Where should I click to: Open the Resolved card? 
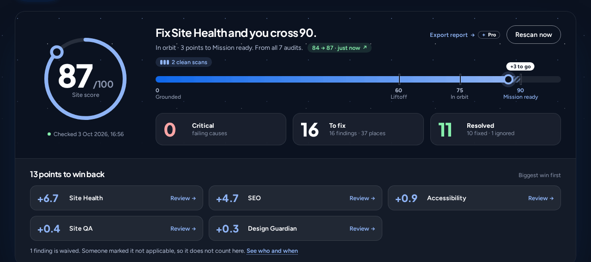tap(495, 129)
